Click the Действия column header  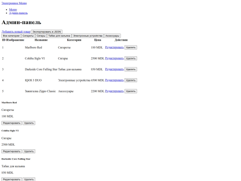click(x=121, y=40)
